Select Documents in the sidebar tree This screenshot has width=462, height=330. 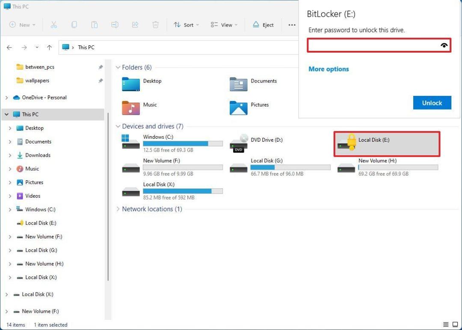pyautogui.click(x=38, y=142)
